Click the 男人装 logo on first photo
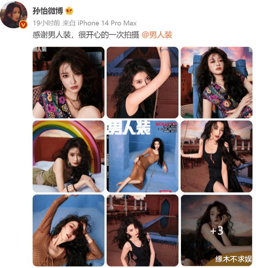The width and height of the screenshot is (256, 268). tap(40, 49)
